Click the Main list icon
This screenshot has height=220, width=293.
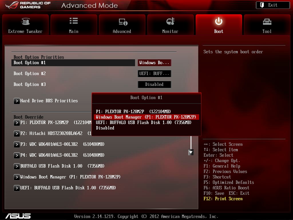(x=74, y=21)
